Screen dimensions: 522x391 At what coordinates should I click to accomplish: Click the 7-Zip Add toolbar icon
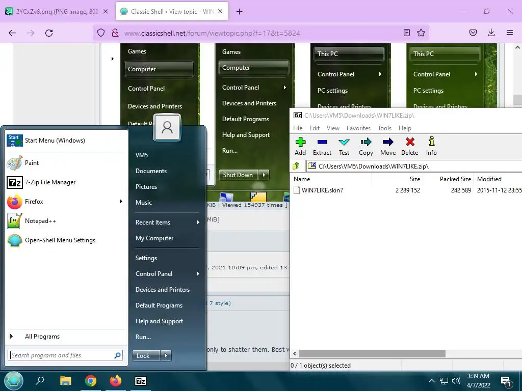click(x=300, y=143)
